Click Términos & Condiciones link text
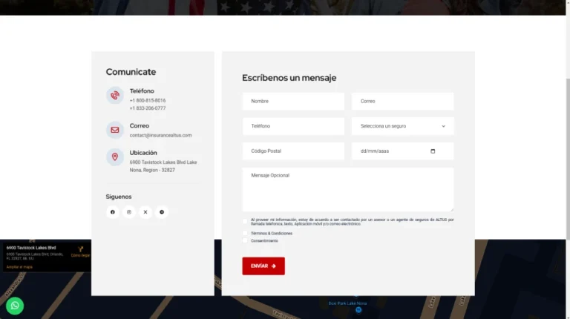Image resolution: width=570 pixels, height=319 pixels. tap(272, 233)
